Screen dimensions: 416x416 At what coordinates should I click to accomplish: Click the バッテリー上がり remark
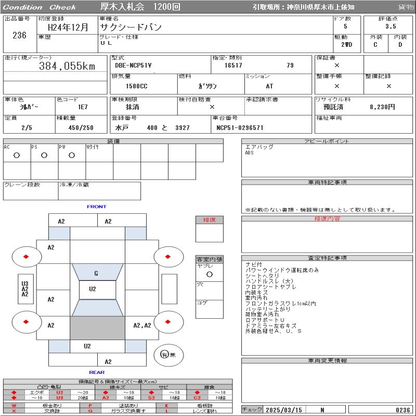tap(268, 309)
